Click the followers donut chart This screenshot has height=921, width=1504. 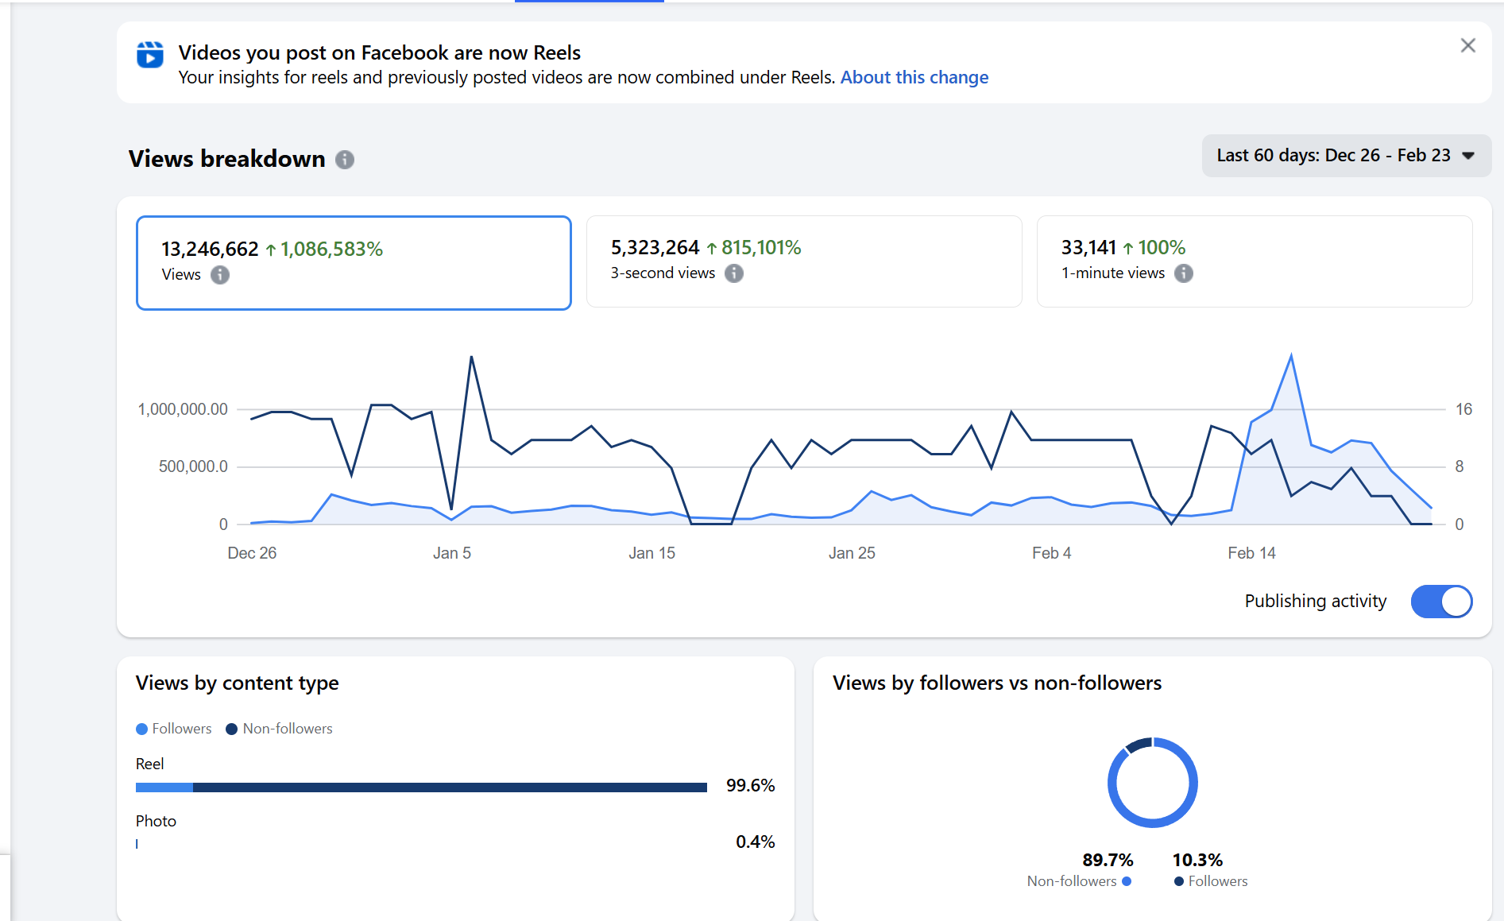[1152, 783]
